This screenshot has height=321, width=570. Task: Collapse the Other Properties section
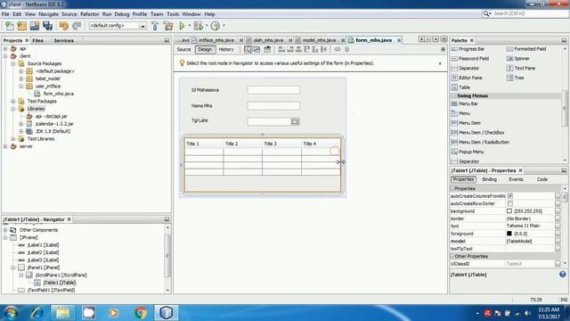[453, 256]
